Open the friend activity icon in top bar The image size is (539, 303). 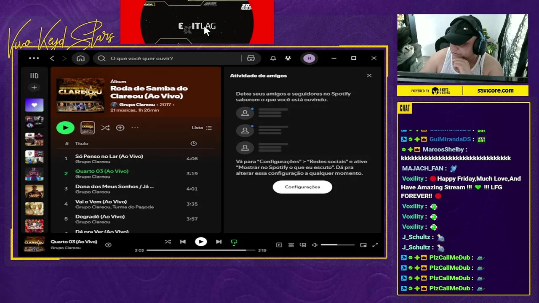coord(288,58)
